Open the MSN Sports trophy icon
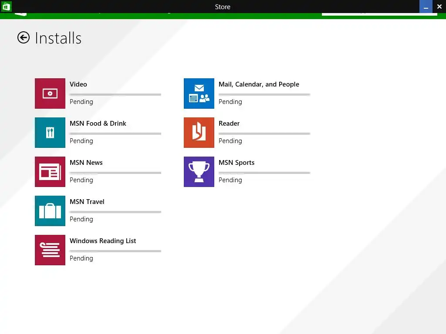Viewport: 446px width, 334px height. coord(199,172)
